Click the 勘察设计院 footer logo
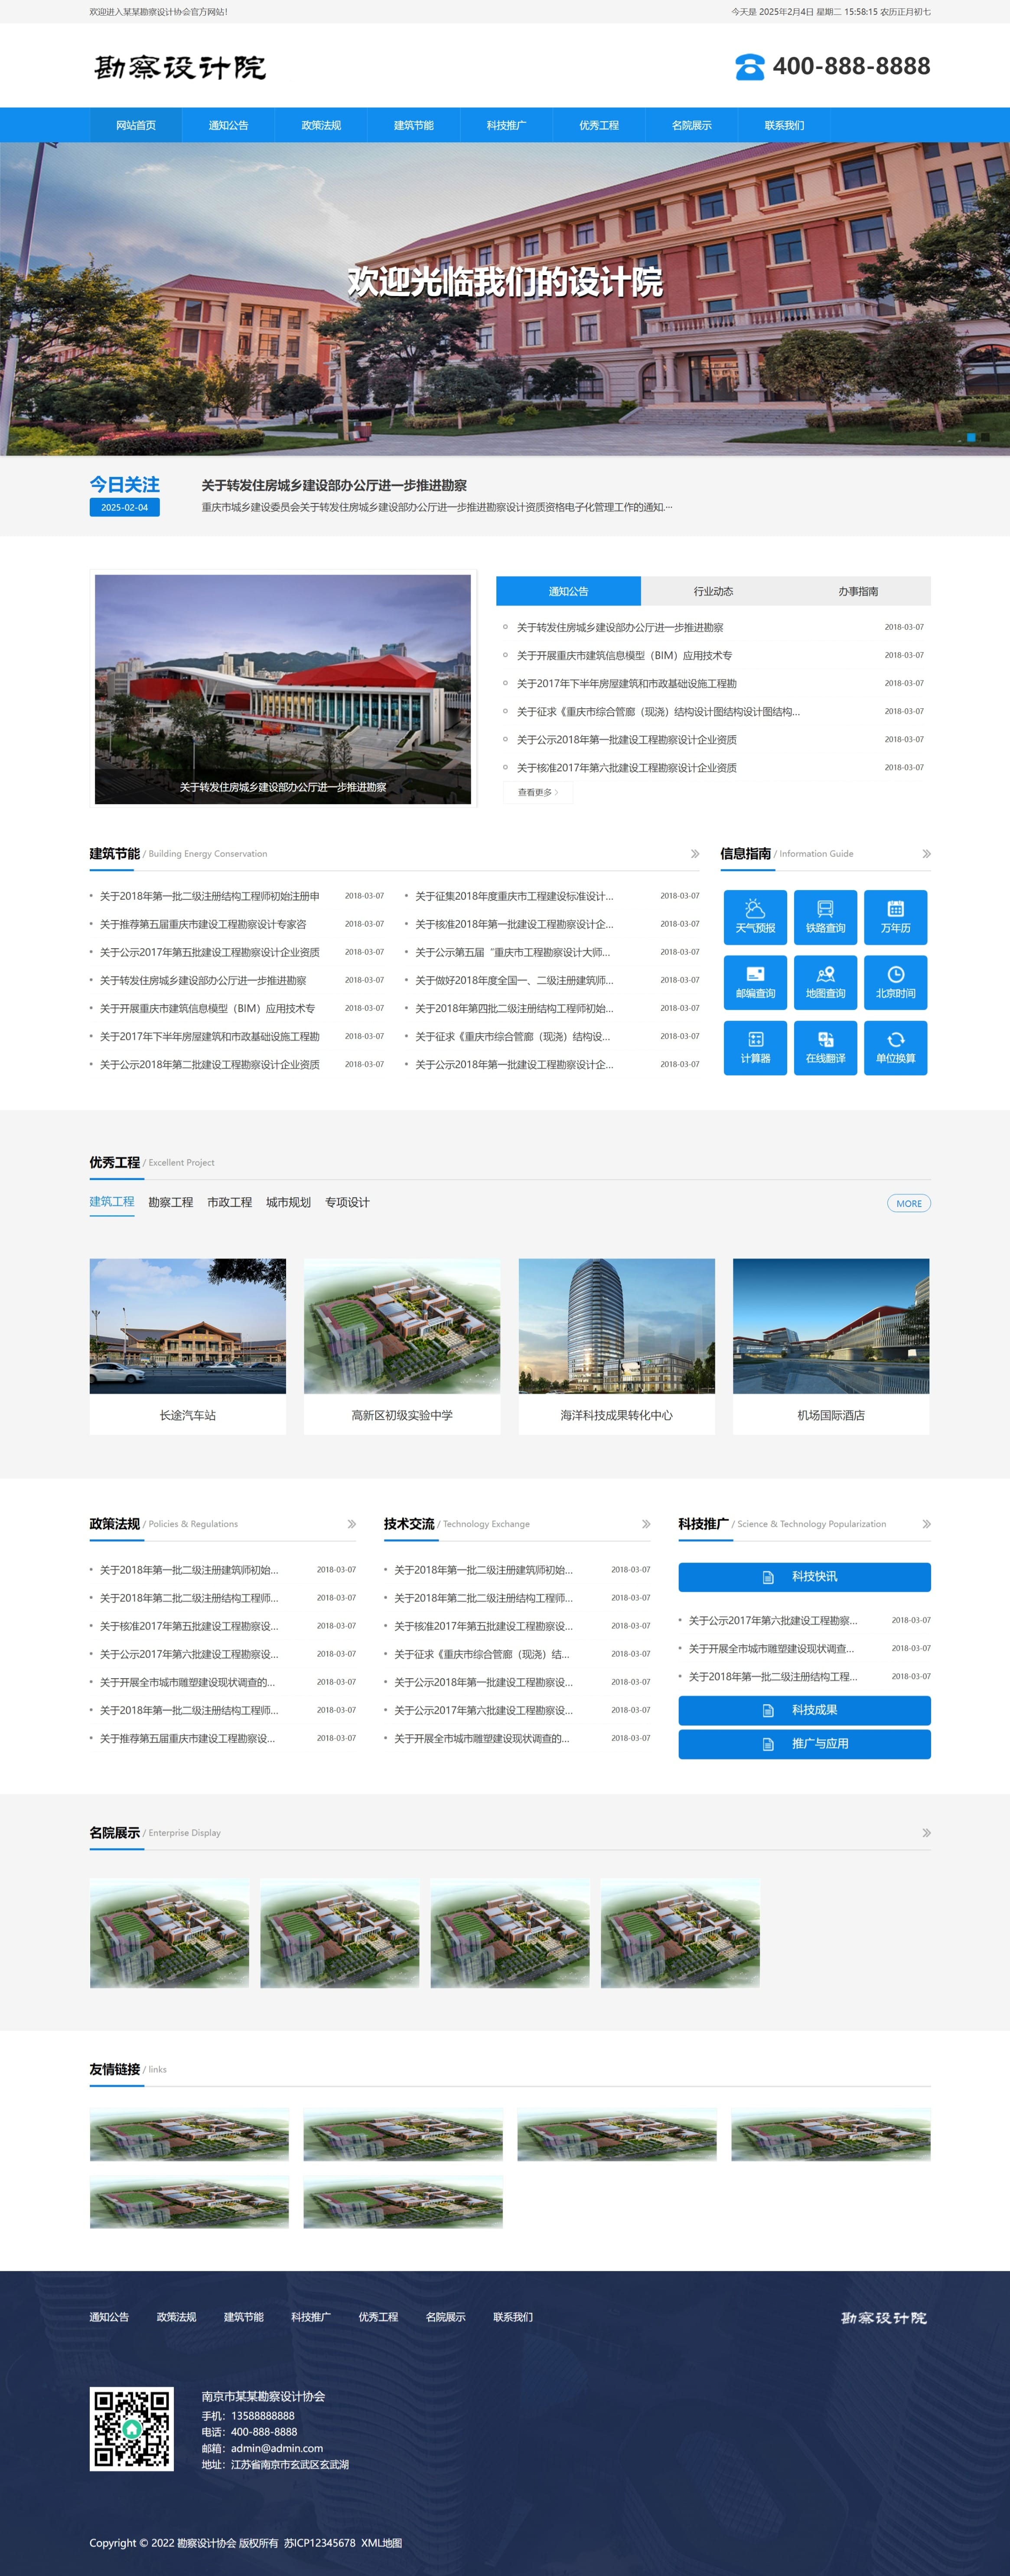 884,2317
